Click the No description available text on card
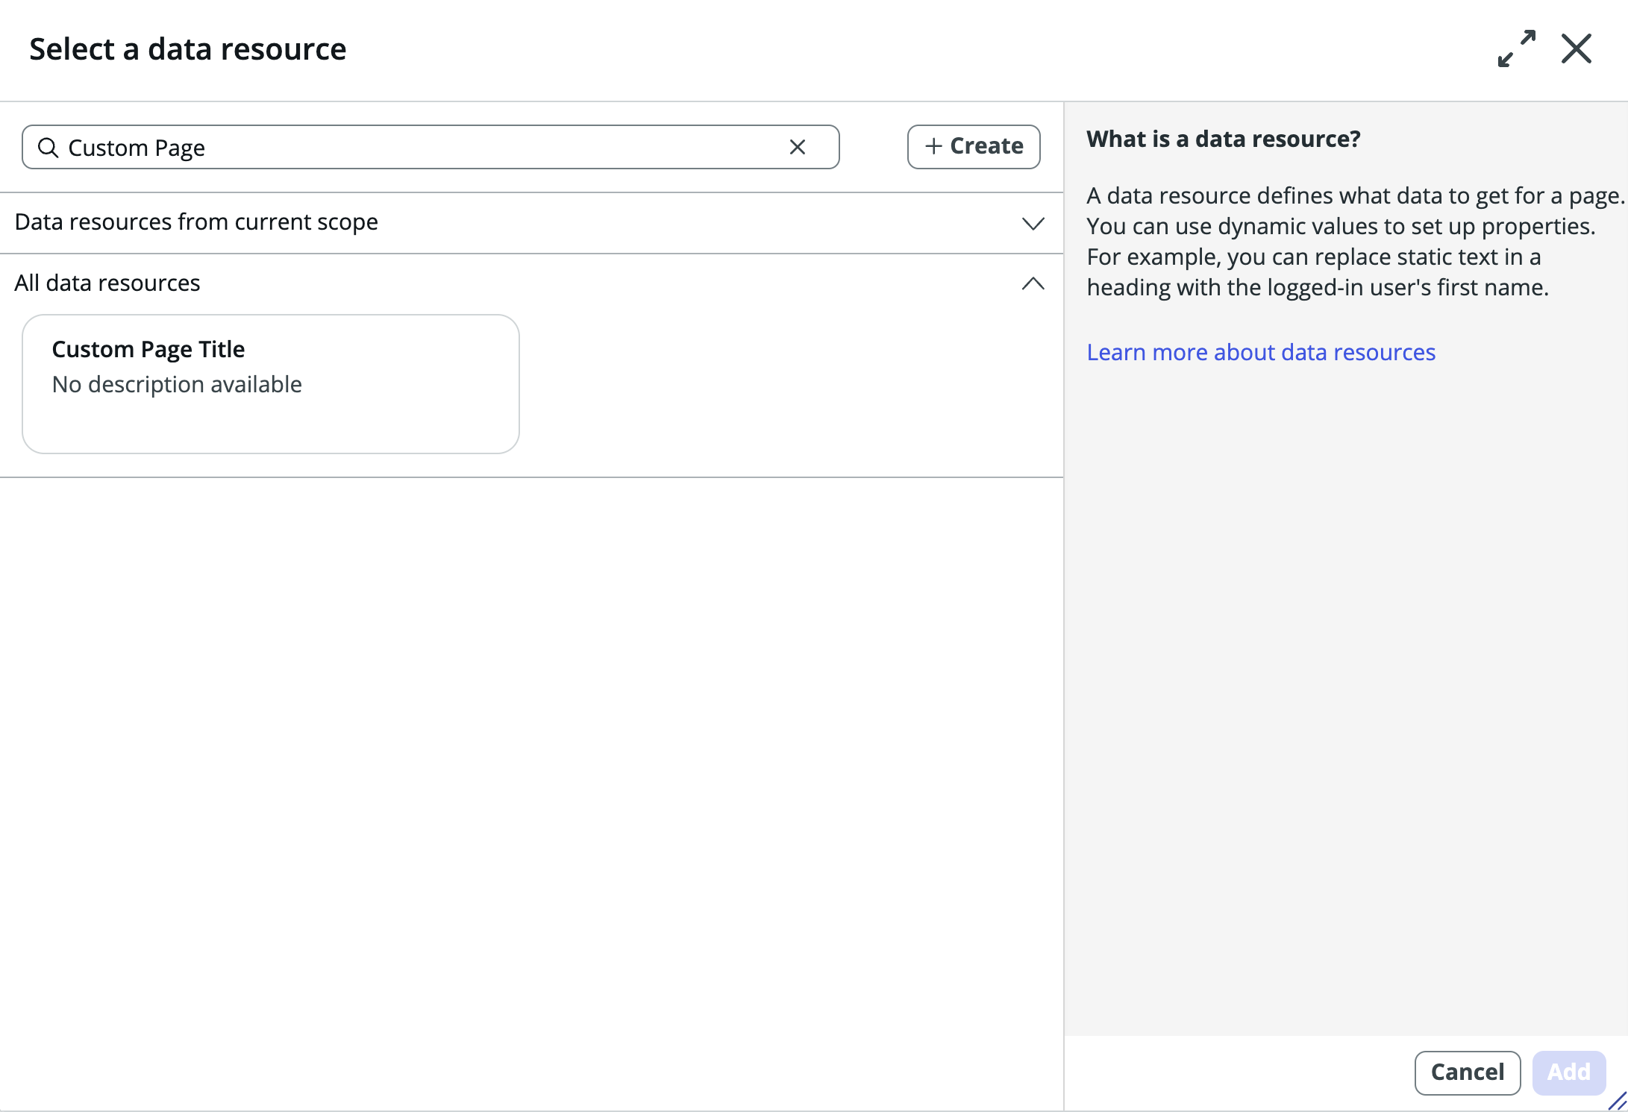This screenshot has height=1112, width=1628. [176, 384]
